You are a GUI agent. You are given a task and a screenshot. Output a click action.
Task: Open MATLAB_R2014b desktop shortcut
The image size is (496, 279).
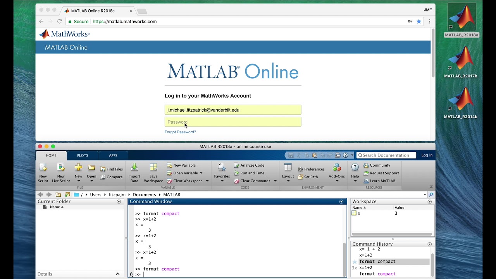[461, 103]
